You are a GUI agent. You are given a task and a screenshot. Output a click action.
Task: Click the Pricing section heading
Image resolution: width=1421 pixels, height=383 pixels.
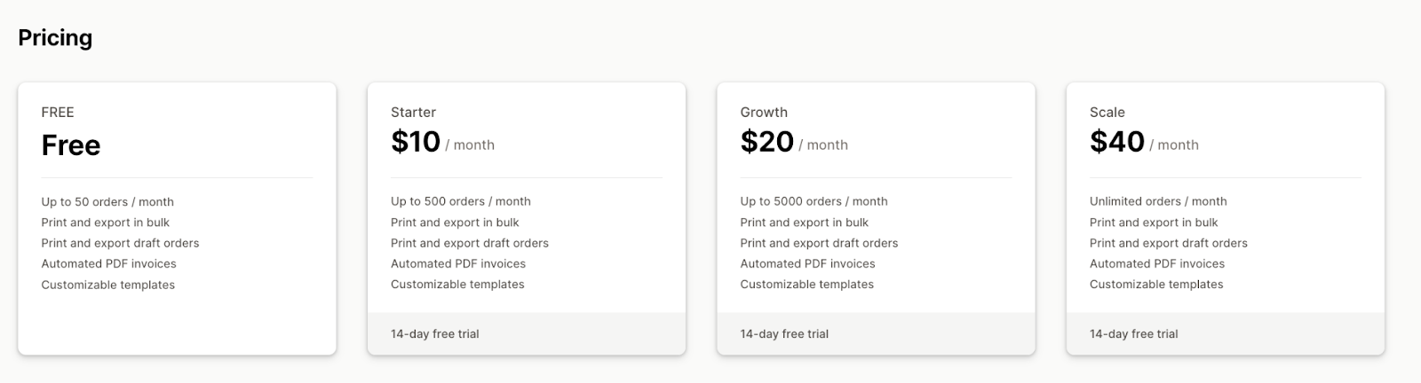coord(55,38)
